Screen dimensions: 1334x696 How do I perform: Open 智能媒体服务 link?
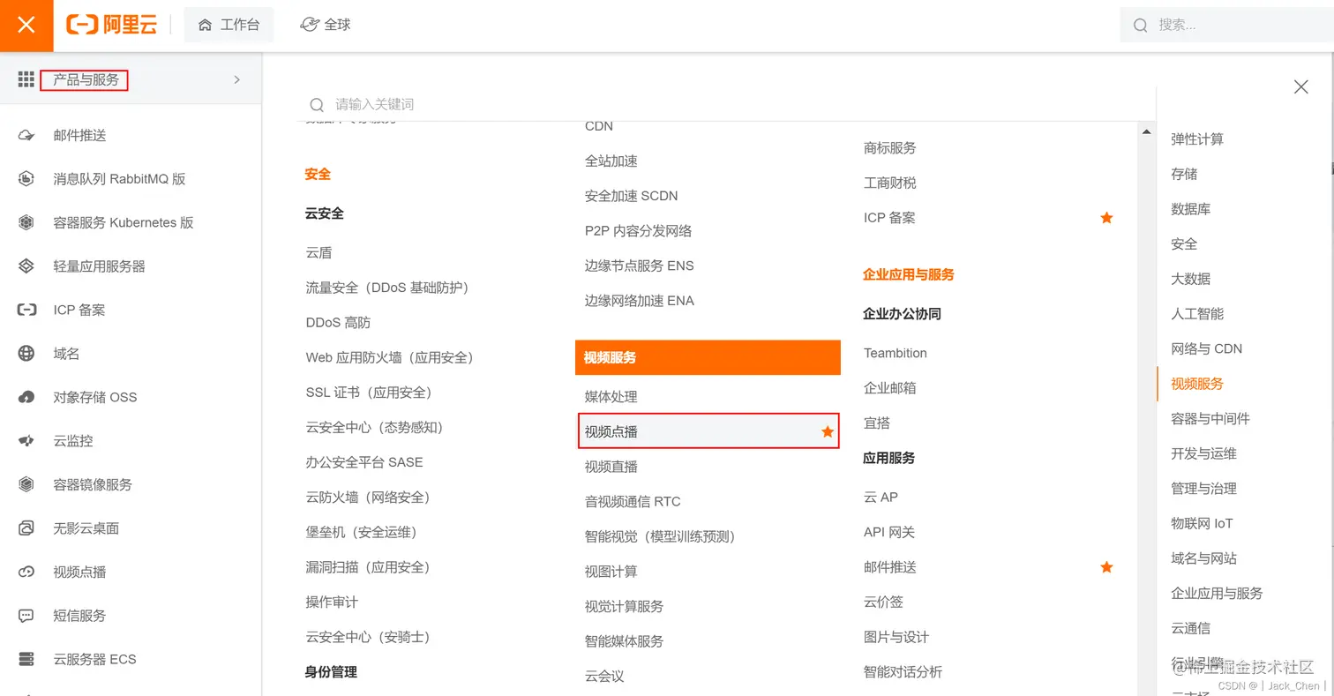624,641
